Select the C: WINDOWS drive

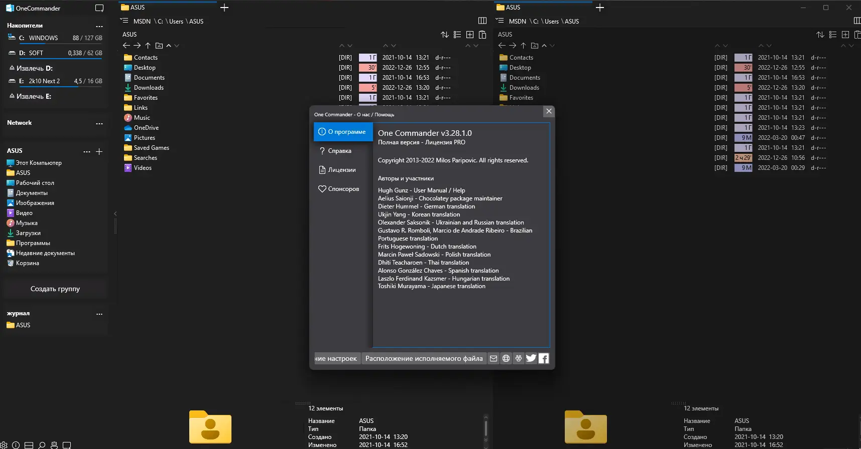point(55,38)
